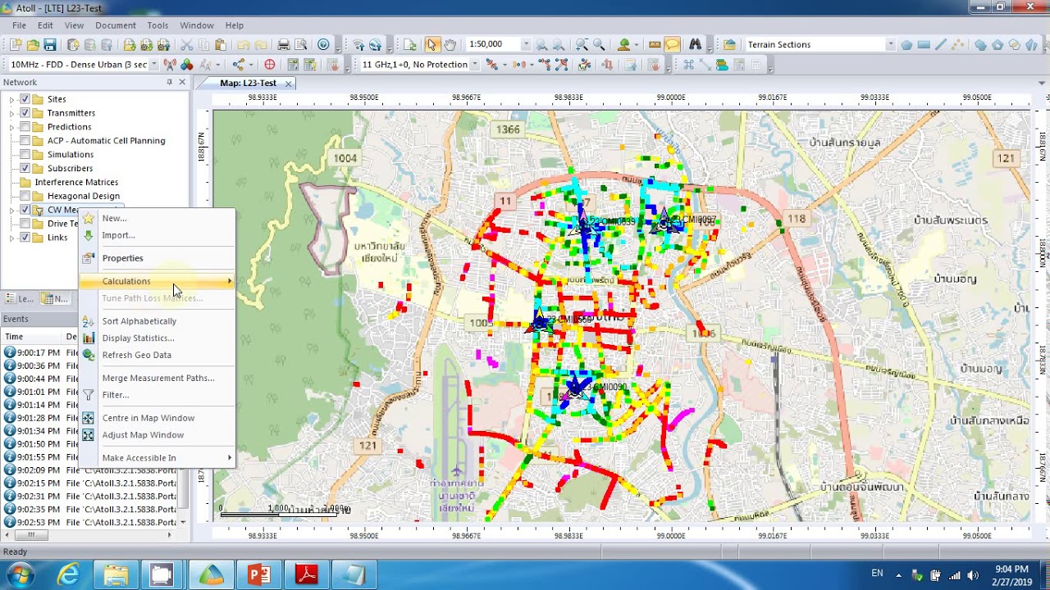Click the New document icon
This screenshot has height=590, width=1050.
15,44
